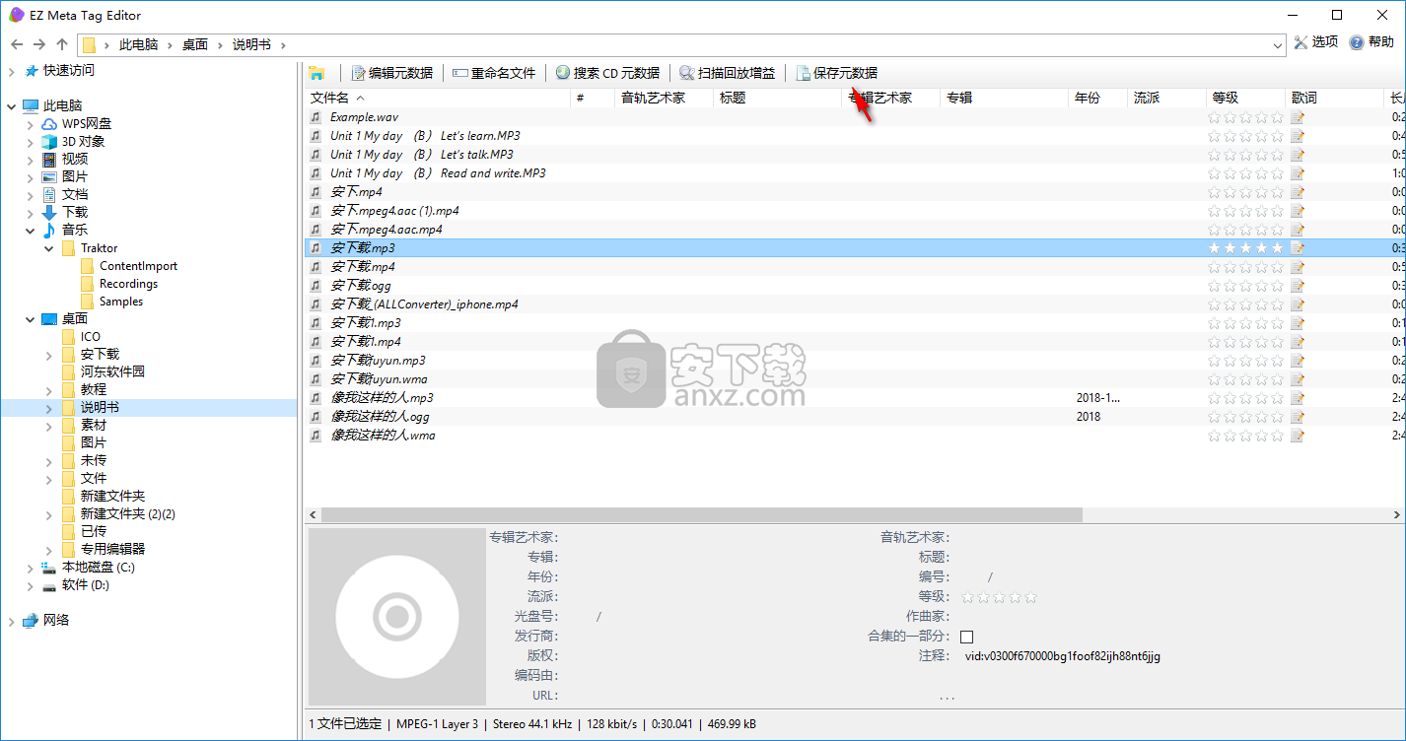Tick the 合集的一部分 checkbox
The height and width of the screenshot is (741, 1406).
[x=966, y=637]
